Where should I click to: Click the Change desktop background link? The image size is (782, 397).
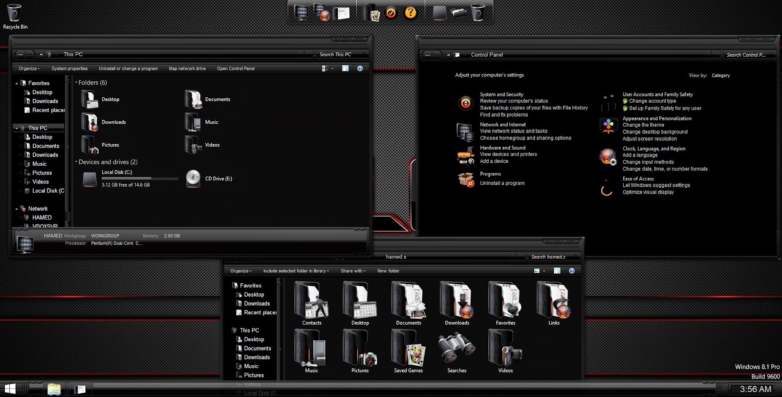(655, 132)
